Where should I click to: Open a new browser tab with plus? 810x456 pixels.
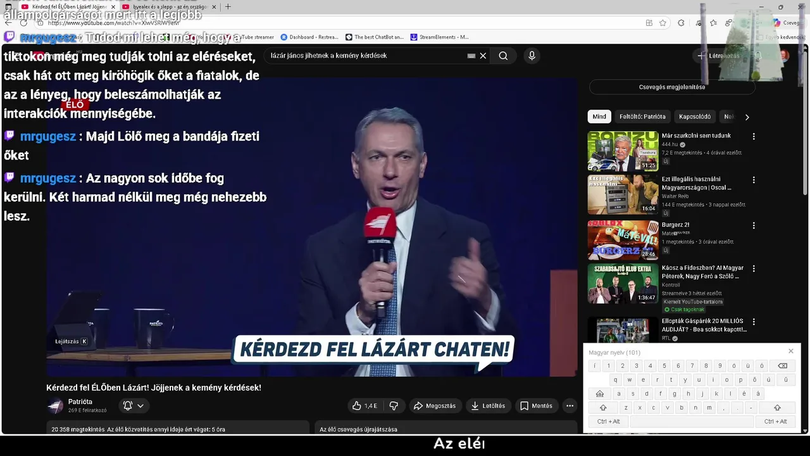tap(228, 7)
